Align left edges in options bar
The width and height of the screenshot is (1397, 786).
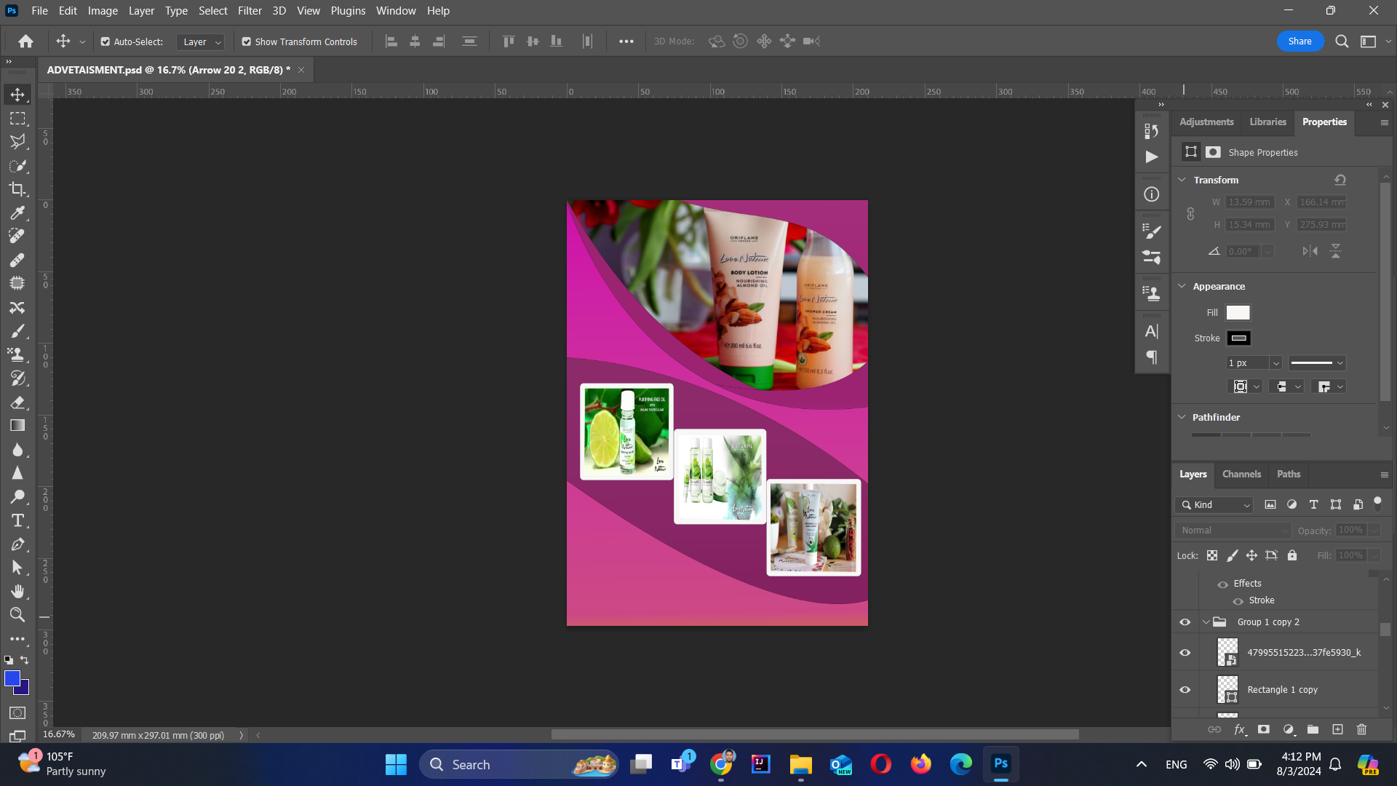391,41
